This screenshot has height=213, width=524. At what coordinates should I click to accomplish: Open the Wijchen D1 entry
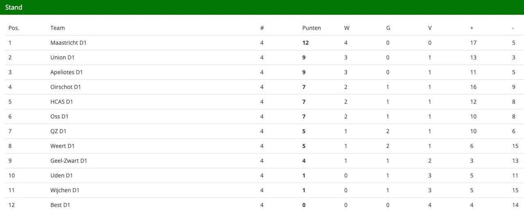click(x=65, y=190)
